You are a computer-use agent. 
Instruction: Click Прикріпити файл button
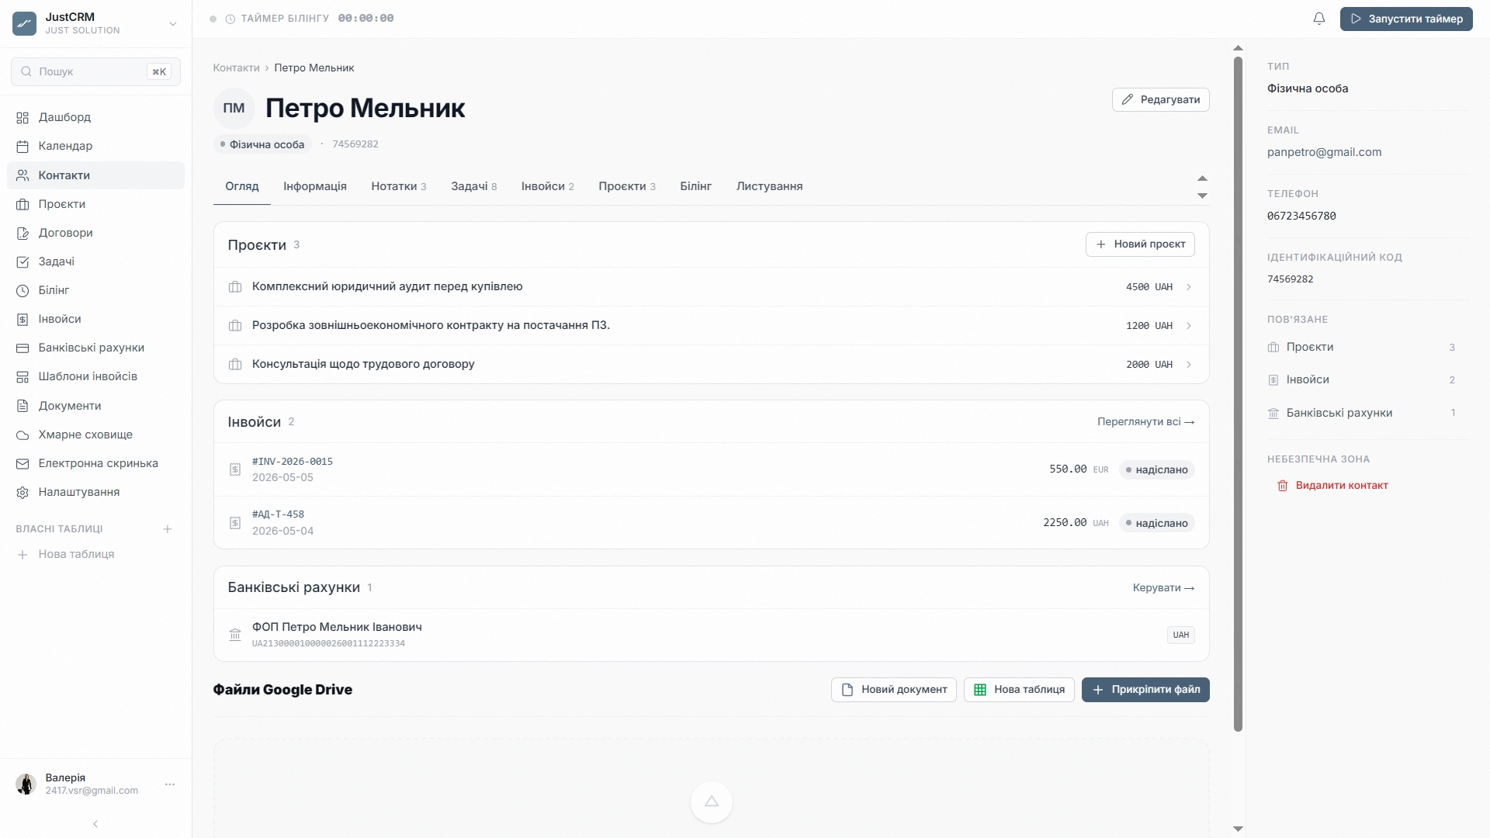click(1145, 690)
